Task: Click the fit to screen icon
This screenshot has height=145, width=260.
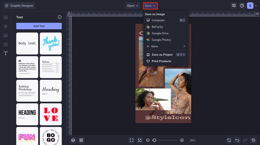Action: [x=132, y=140]
